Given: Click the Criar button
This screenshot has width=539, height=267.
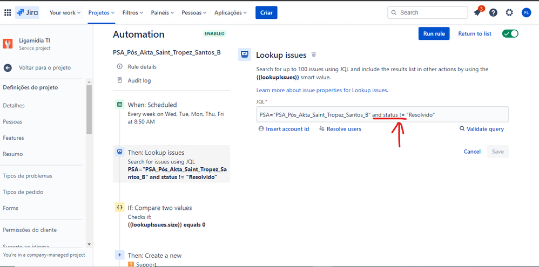Looking at the screenshot, I should pyautogui.click(x=266, y=13).
